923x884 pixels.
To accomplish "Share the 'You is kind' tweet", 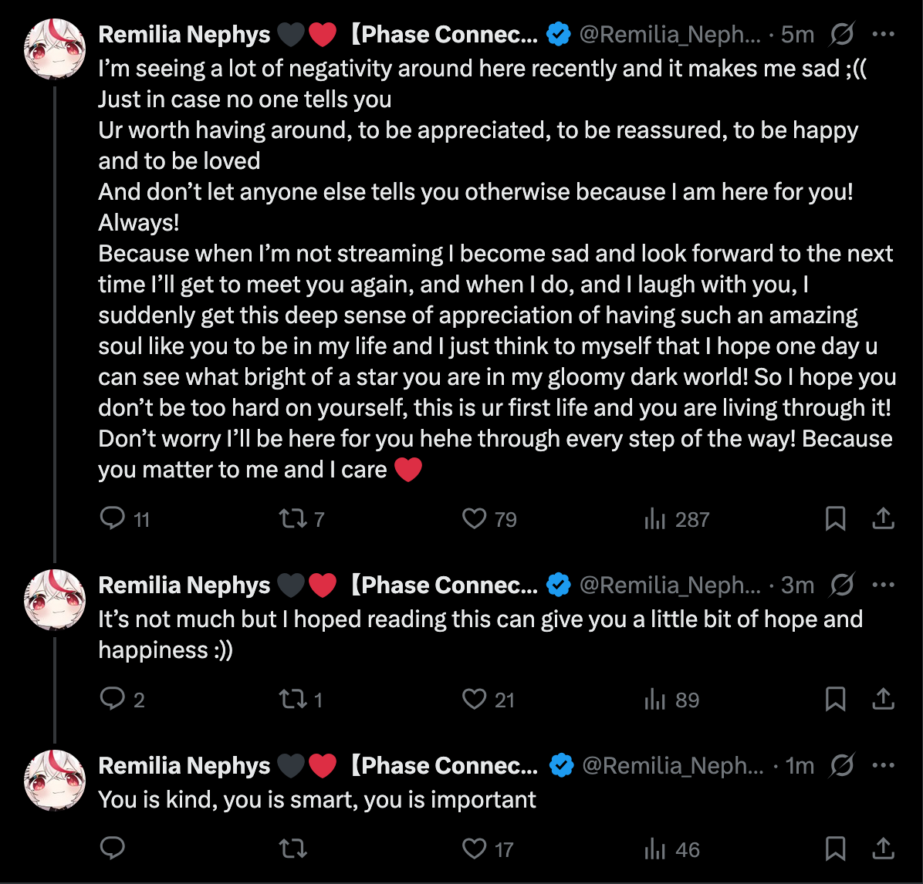I will 883,849.
